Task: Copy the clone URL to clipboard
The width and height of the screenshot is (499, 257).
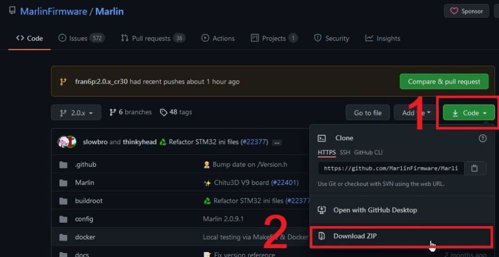Action: [x=475, y=168]
